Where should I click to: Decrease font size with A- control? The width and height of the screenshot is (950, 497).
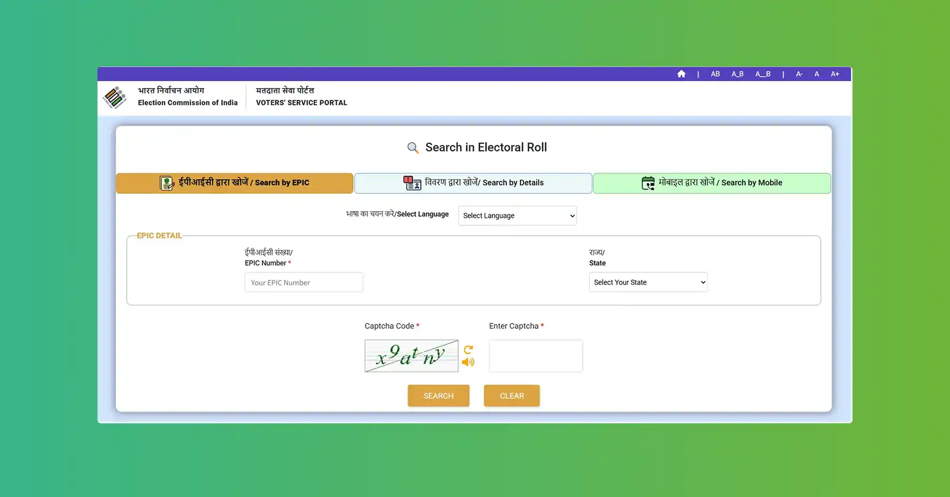pyautogui.click(x=799, y=74)
